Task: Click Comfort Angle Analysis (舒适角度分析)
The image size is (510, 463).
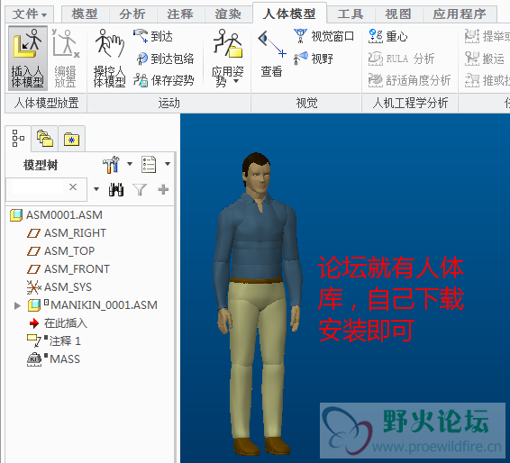Action: 409,80
